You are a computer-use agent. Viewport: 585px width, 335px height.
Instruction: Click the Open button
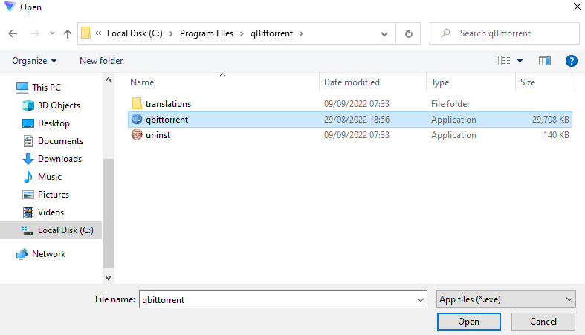click(468, 322)
